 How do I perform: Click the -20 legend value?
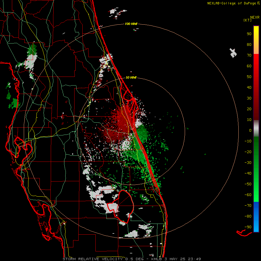point(248,152)
